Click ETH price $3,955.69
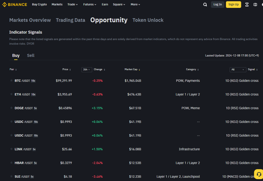Screen dimensions: 263x181 (65, 94)
